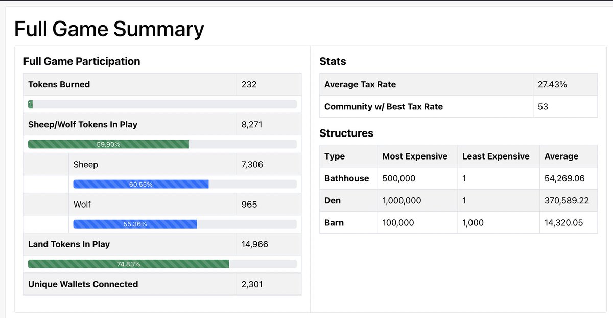The image size is (613, 318).
Task: Click the Den most expensive value 1,000,000
Action: (401, 200)
